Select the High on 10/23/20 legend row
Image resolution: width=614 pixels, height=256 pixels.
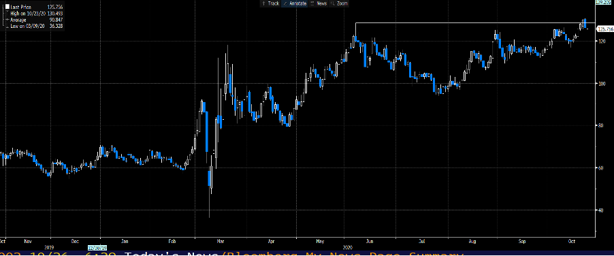pyautogui.click(x=36, y=14)
